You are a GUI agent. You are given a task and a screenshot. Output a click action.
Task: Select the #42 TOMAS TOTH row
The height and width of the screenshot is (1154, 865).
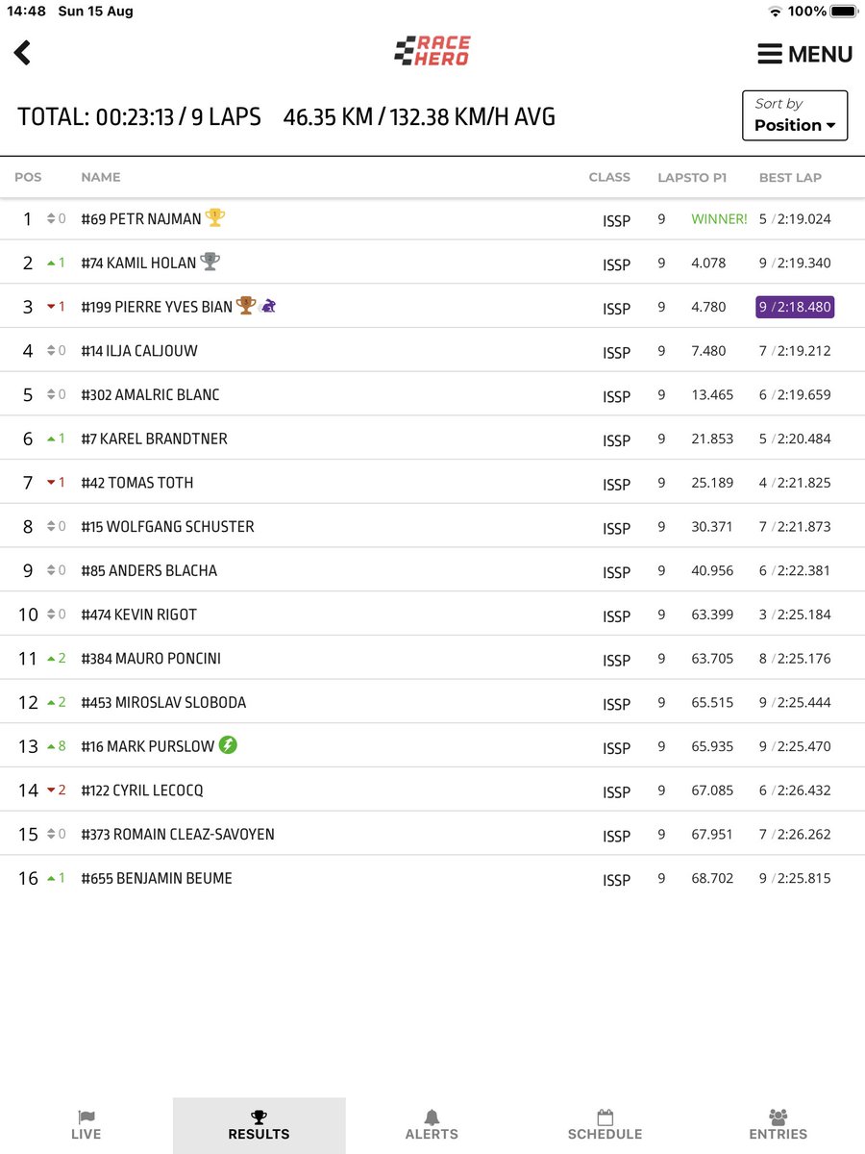tap(432, 483)
